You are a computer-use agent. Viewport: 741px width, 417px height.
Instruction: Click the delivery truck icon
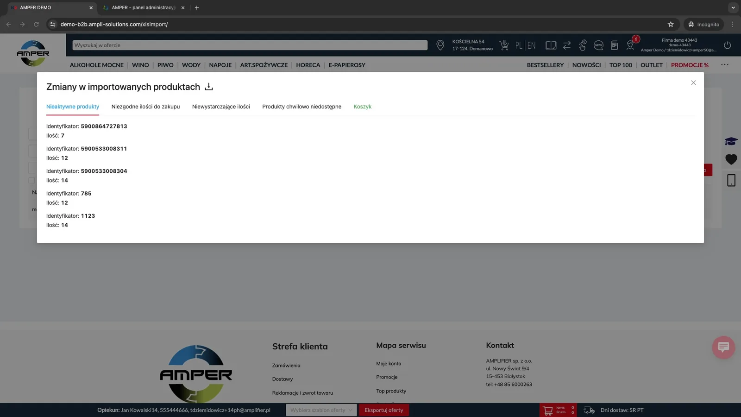pos(589,410)
